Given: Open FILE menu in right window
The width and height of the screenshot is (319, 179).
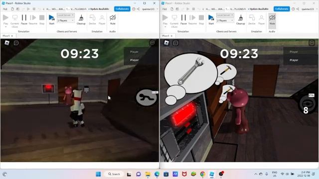Looking at the screenshot, I should 164,9.
